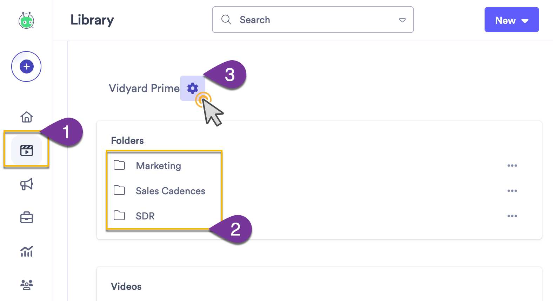The width and height of the screenshot is (553, 301).
Task: Open the options menu for Marketing folder
Action: 513,166
